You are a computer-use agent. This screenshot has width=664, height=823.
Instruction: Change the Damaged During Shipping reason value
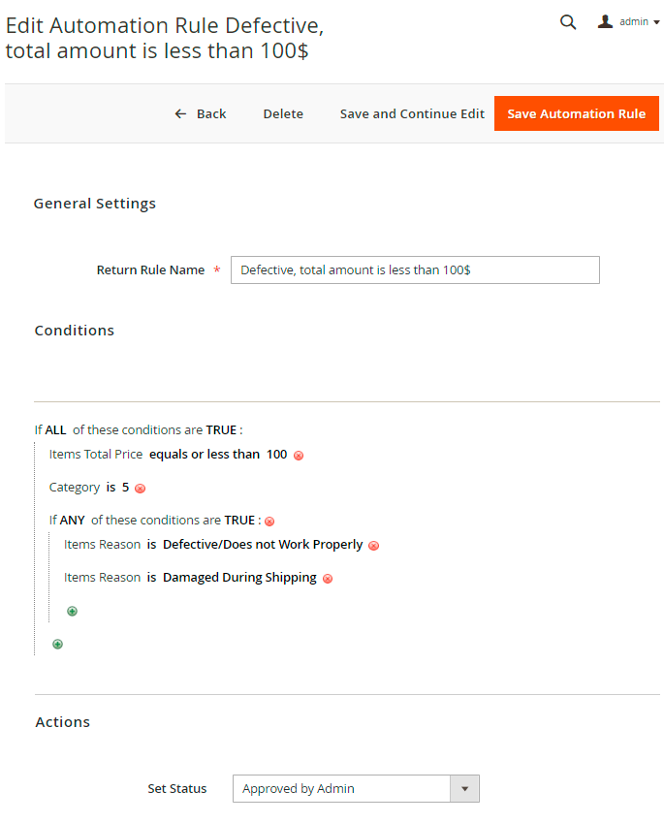click(239, 578)
